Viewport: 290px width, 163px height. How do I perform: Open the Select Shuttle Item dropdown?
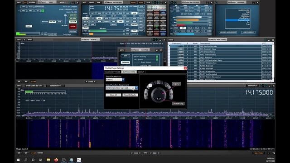[x=123, y=80]
